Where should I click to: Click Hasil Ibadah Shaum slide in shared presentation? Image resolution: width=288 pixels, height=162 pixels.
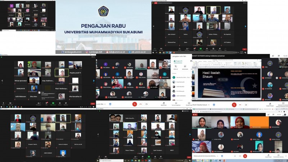tap(230, 83)
